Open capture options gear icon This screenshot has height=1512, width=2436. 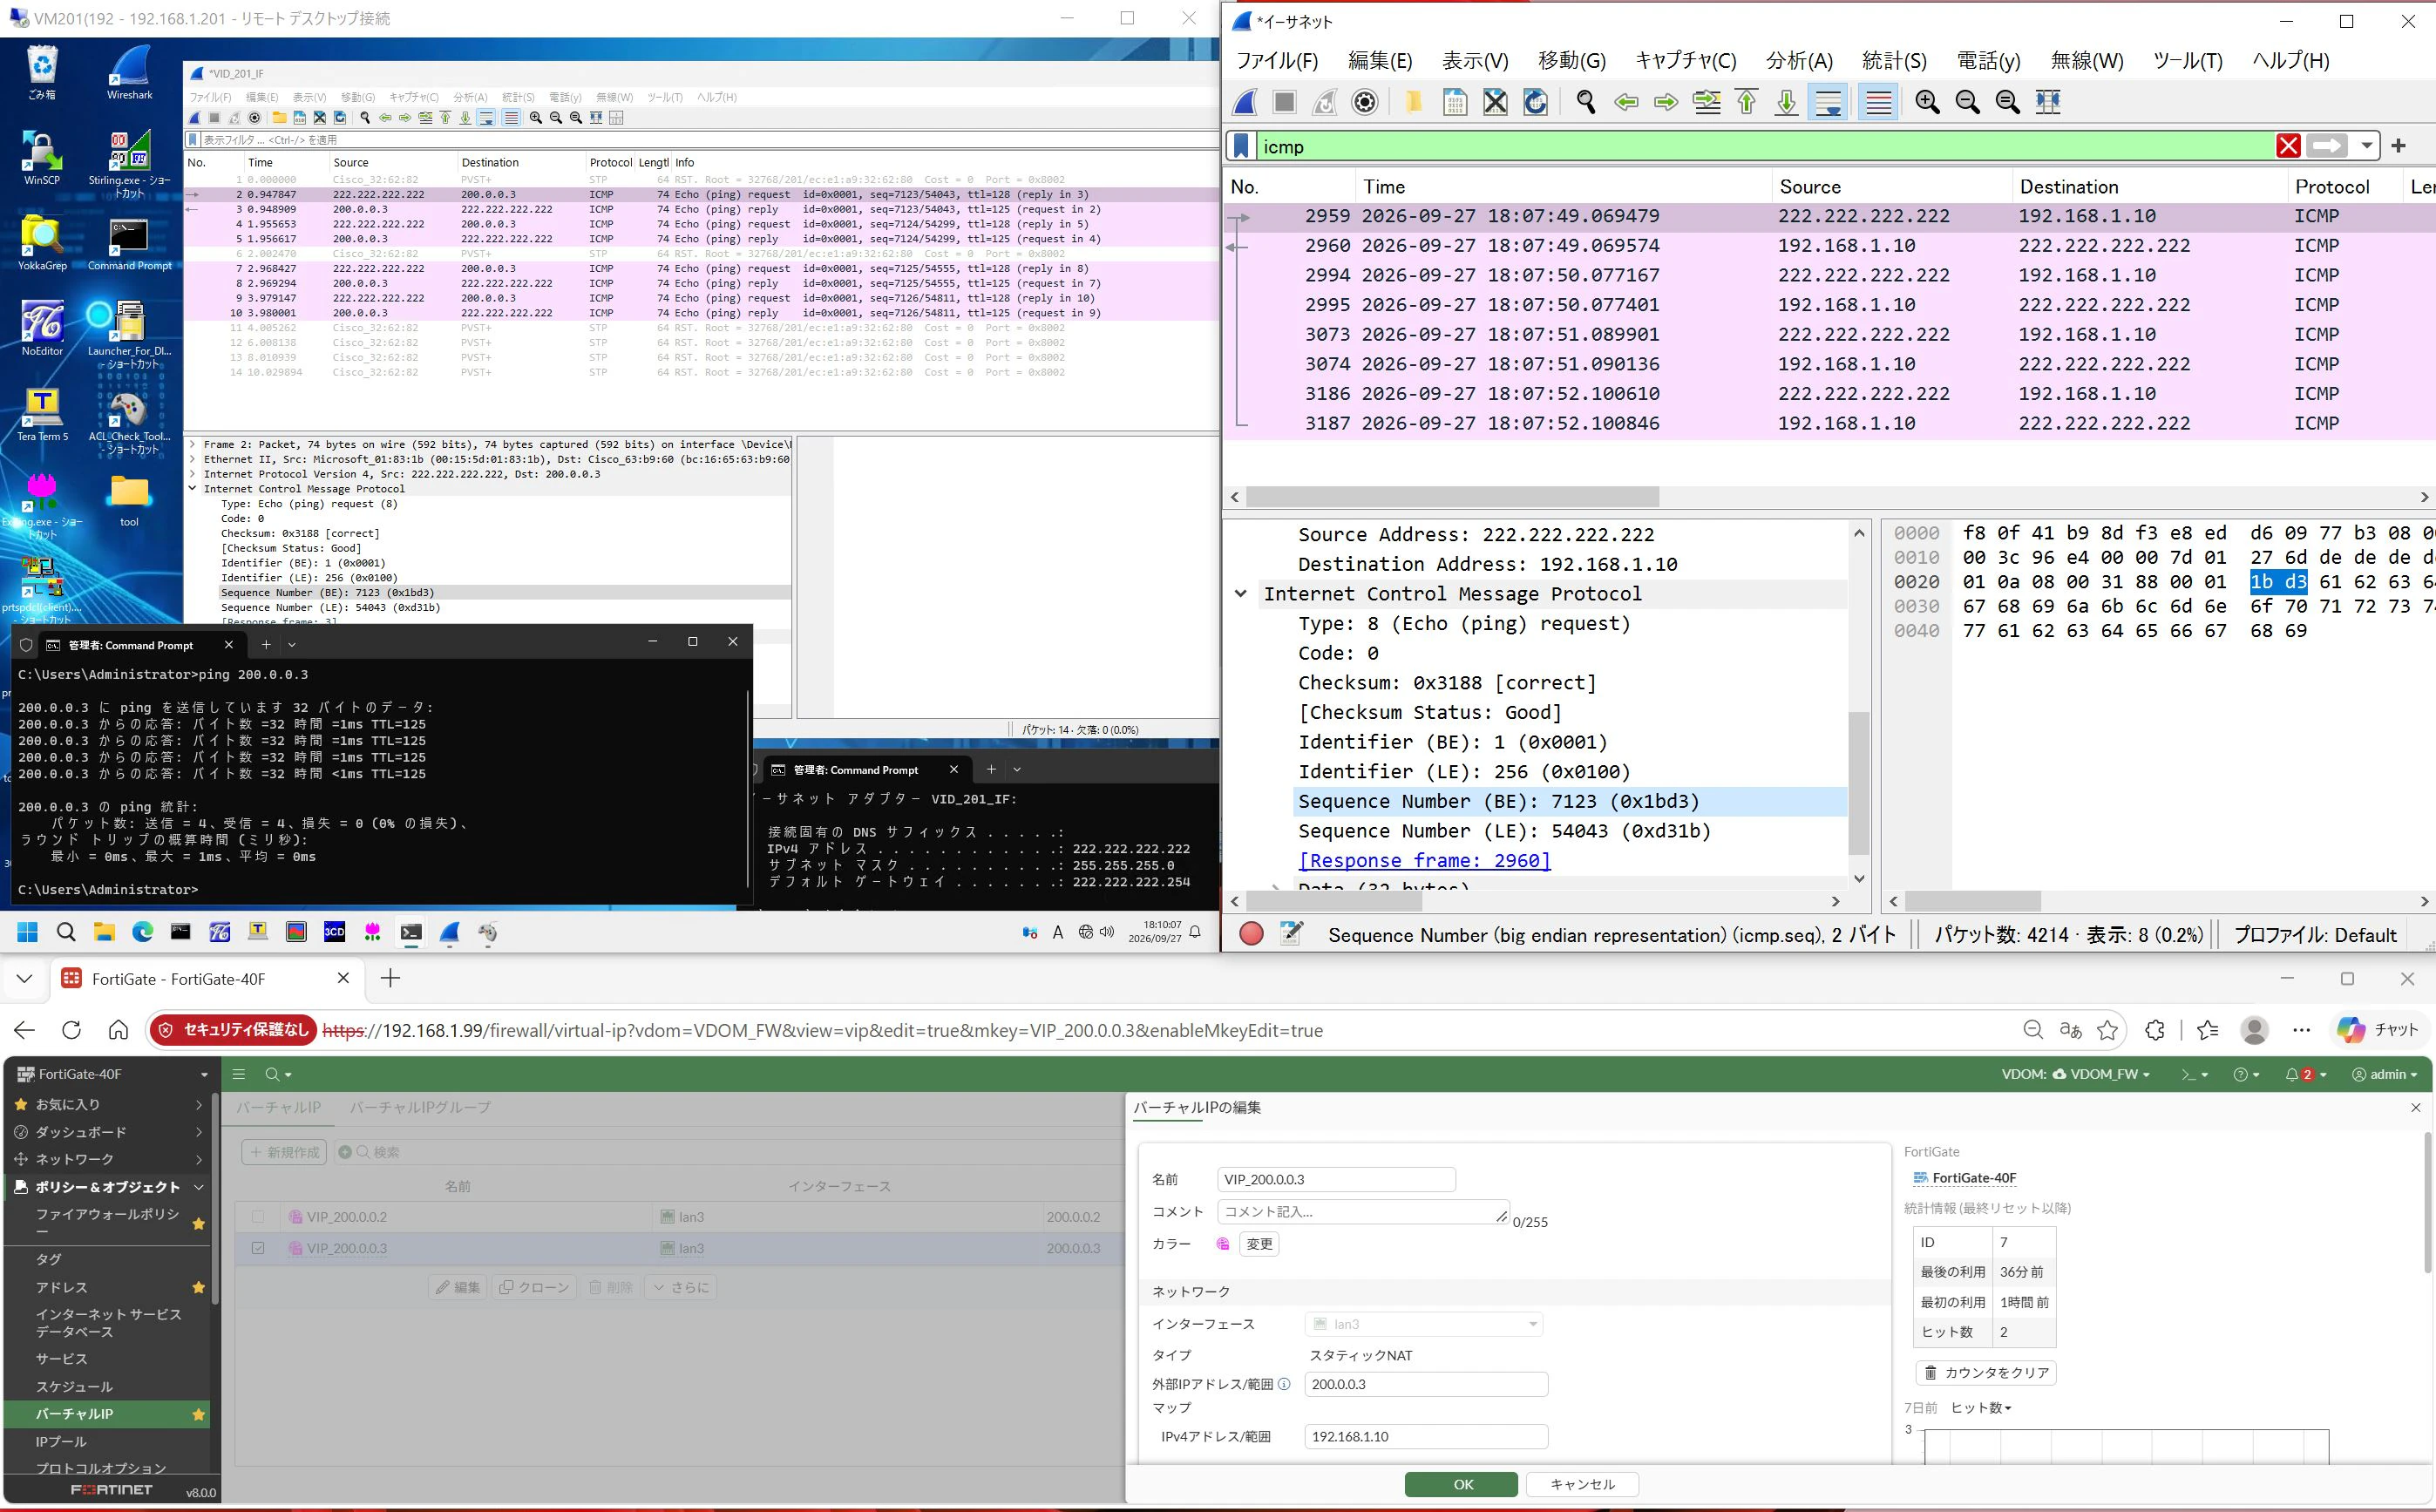tap(1365, 102)
